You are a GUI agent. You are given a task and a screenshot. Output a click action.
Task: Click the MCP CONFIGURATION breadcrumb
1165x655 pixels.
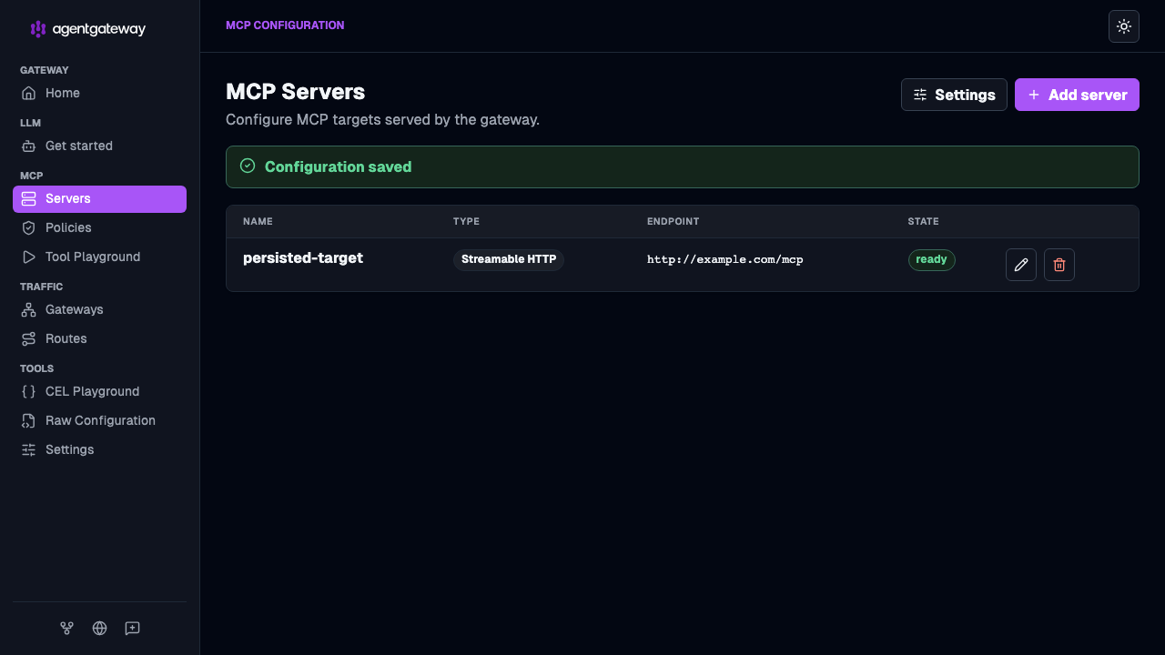click(285, 25)
